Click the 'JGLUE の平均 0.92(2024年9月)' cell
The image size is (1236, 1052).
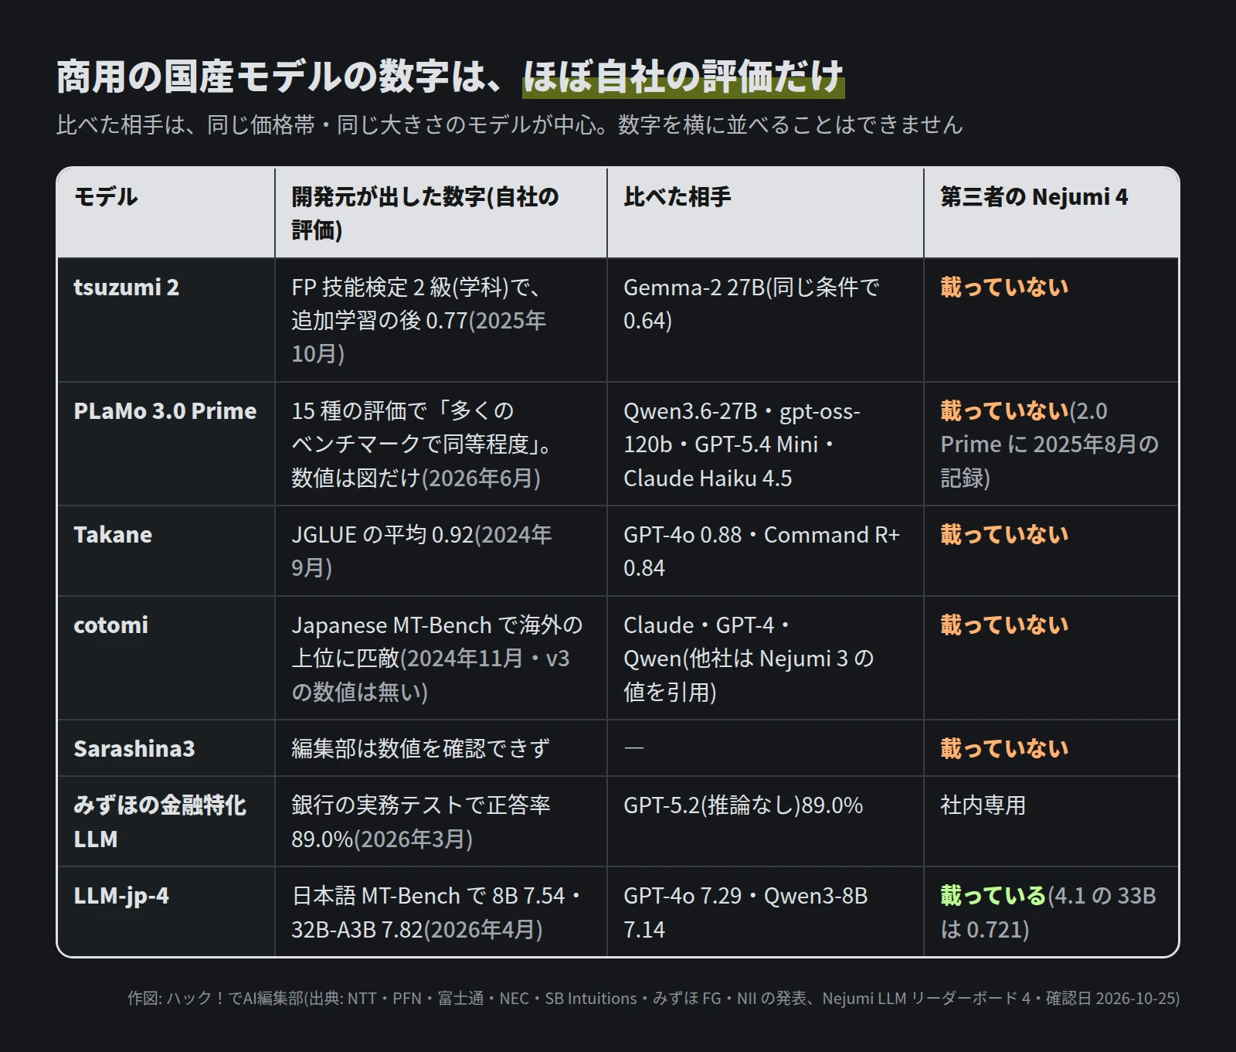click(441, 551)
